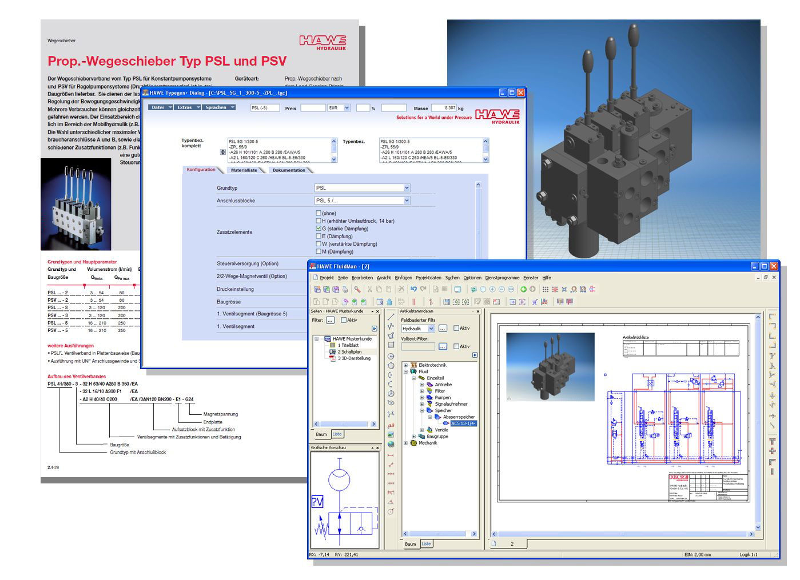Select '3 3D-Darstellung' page in Seiten tree
Viewport: 800px width, 580px height.
tap(354, 358)
